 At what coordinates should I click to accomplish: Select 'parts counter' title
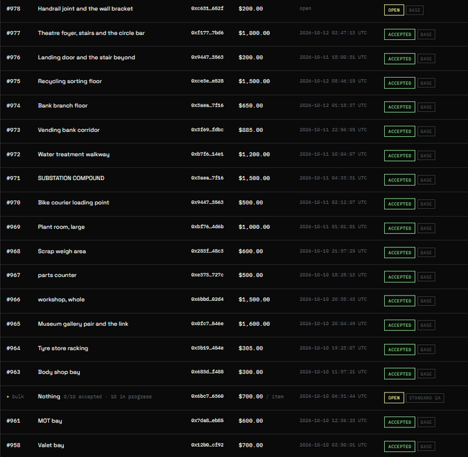pyautogui.click(x=57, y=275)
